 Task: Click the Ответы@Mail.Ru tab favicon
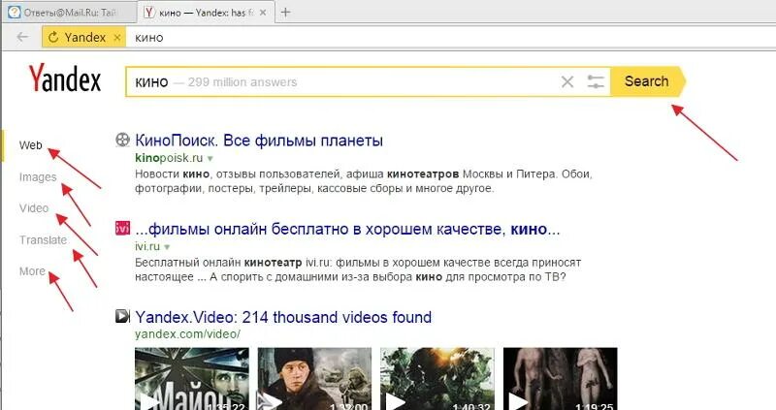14,13
